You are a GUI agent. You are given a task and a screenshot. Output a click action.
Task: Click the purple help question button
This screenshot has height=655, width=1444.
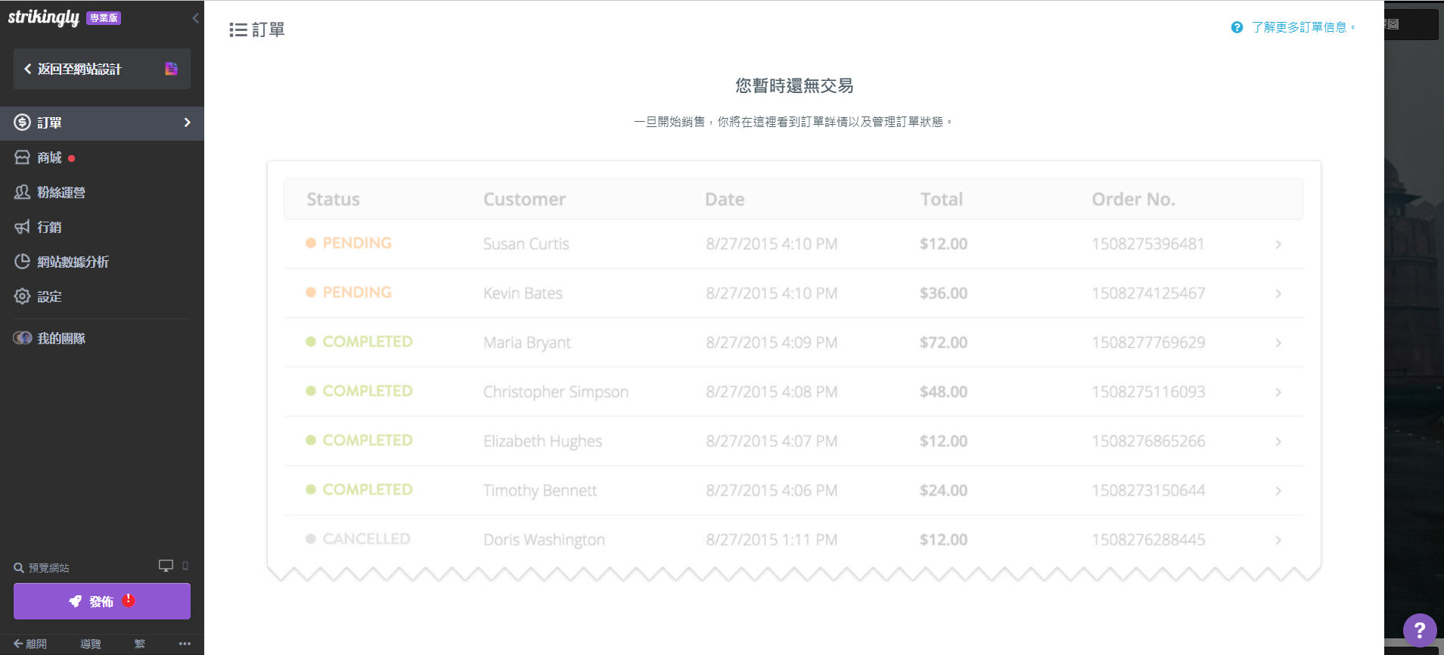point(1420,630)
